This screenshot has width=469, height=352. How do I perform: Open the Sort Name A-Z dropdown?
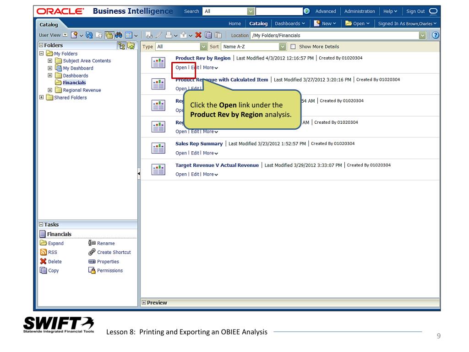click(282, 47)
